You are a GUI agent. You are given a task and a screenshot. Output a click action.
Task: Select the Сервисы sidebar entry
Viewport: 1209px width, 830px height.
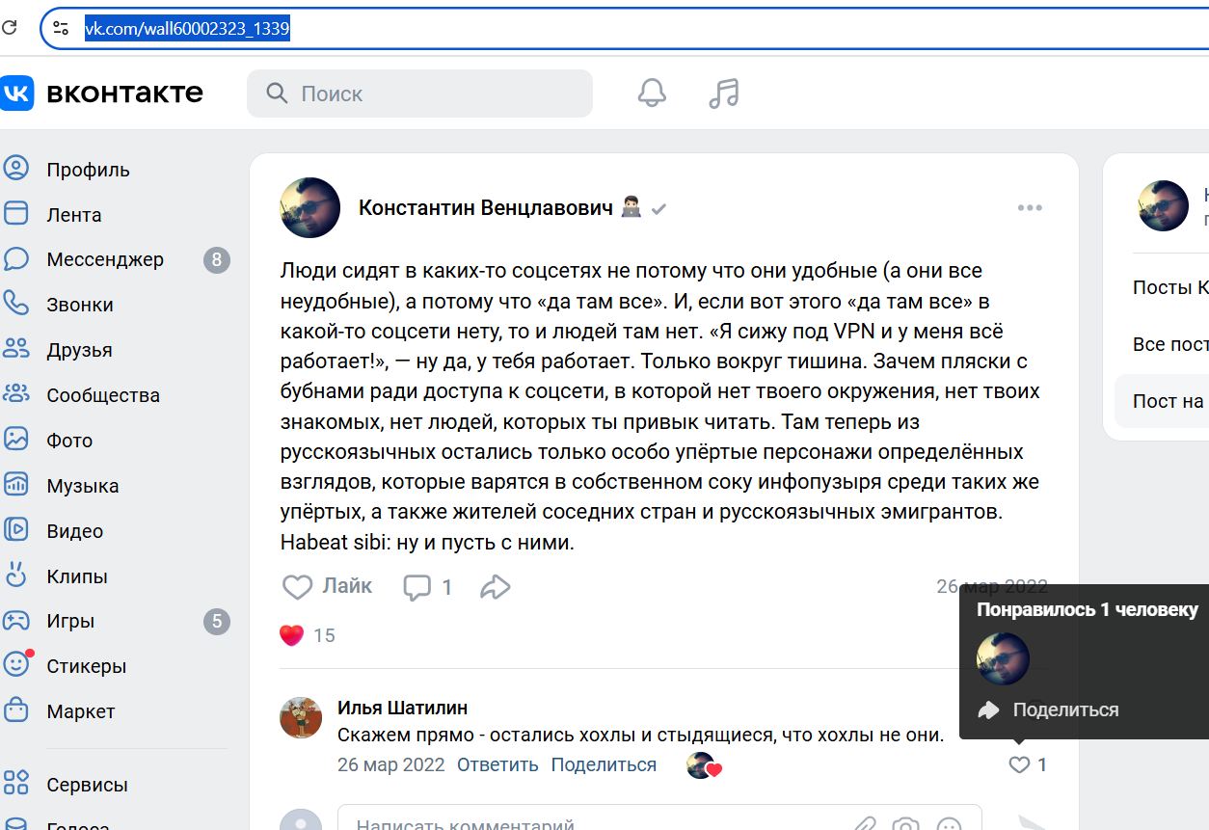pyautogui.click(x=88, y=784)
